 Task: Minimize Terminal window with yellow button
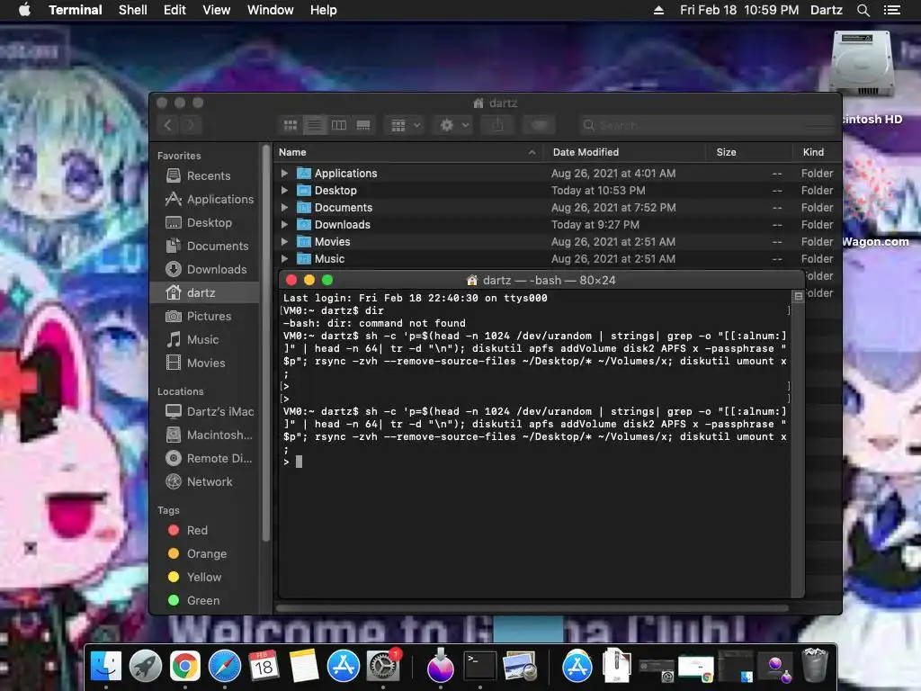coord(309,281)
